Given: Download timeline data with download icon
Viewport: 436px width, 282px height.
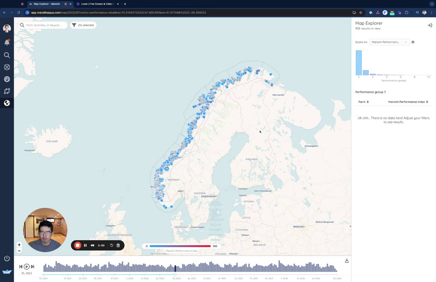Looking at the screenshot, I should pos(347,261).
